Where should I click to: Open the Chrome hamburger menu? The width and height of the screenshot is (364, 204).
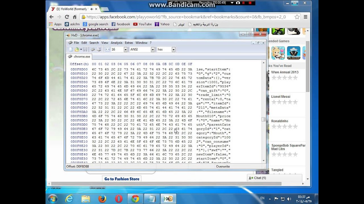305,17
